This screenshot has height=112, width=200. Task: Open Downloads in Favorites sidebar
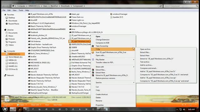tap(13, 21)
